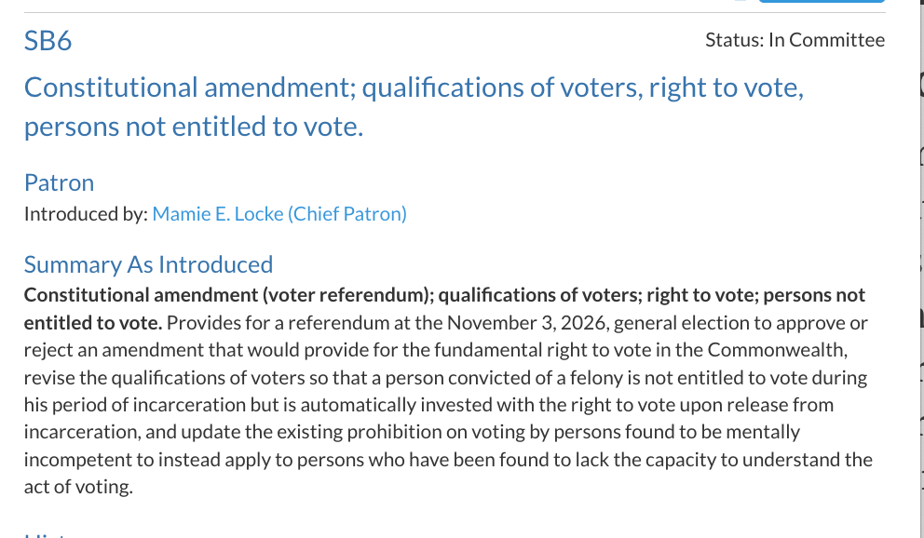Click the 'Introduced by:' label
The image size is (924, 538).
click(x=85, y=213)
